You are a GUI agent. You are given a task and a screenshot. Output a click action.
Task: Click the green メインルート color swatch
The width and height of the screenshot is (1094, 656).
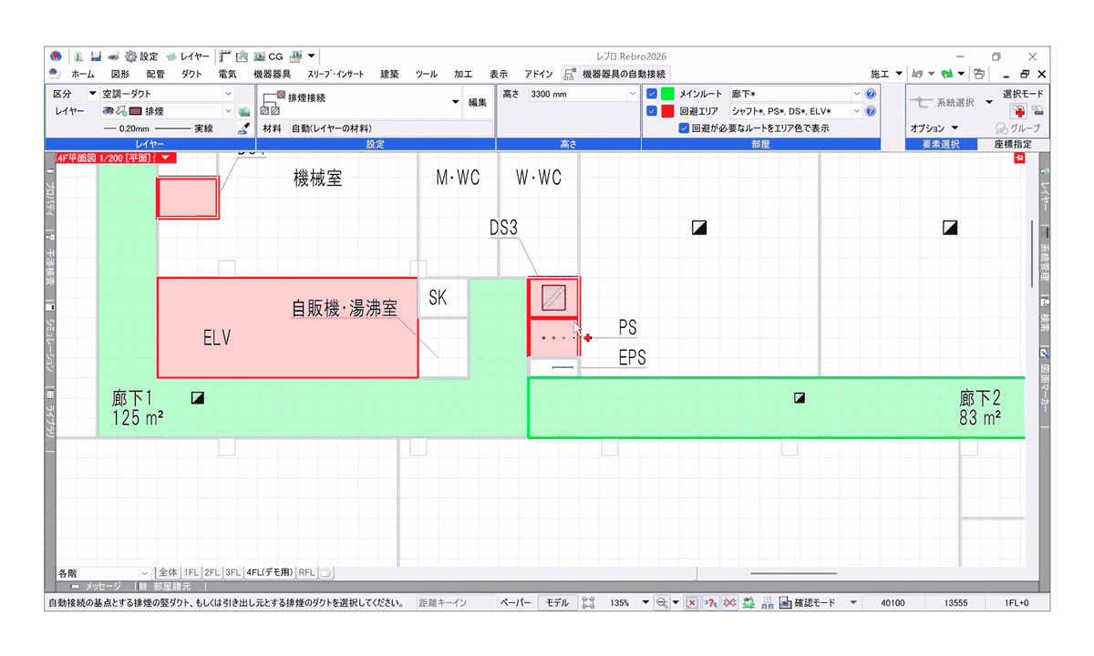666,93
